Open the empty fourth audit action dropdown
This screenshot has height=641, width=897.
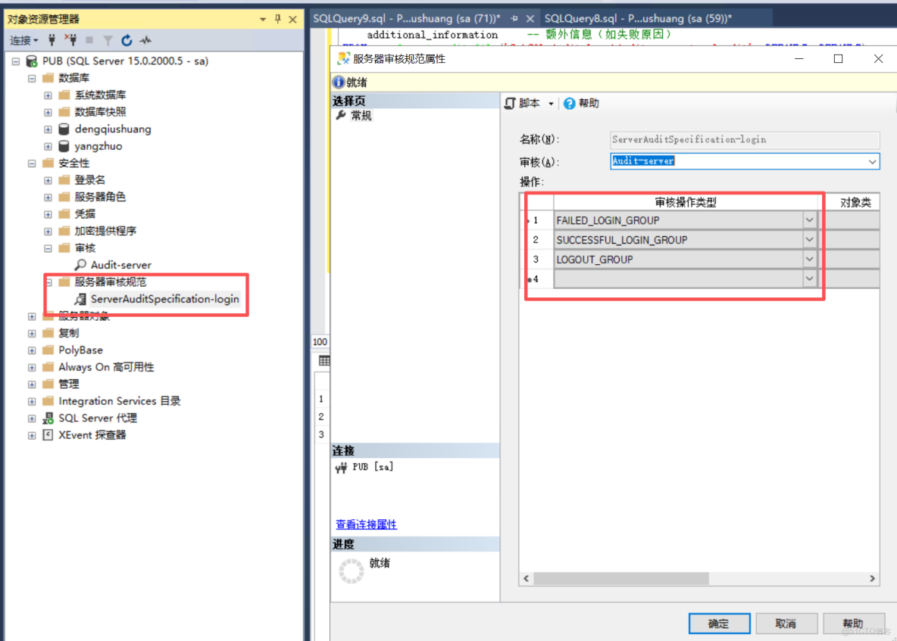pos(809,278)
